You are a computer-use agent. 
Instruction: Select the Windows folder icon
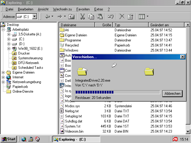click(x=62, y=50)
